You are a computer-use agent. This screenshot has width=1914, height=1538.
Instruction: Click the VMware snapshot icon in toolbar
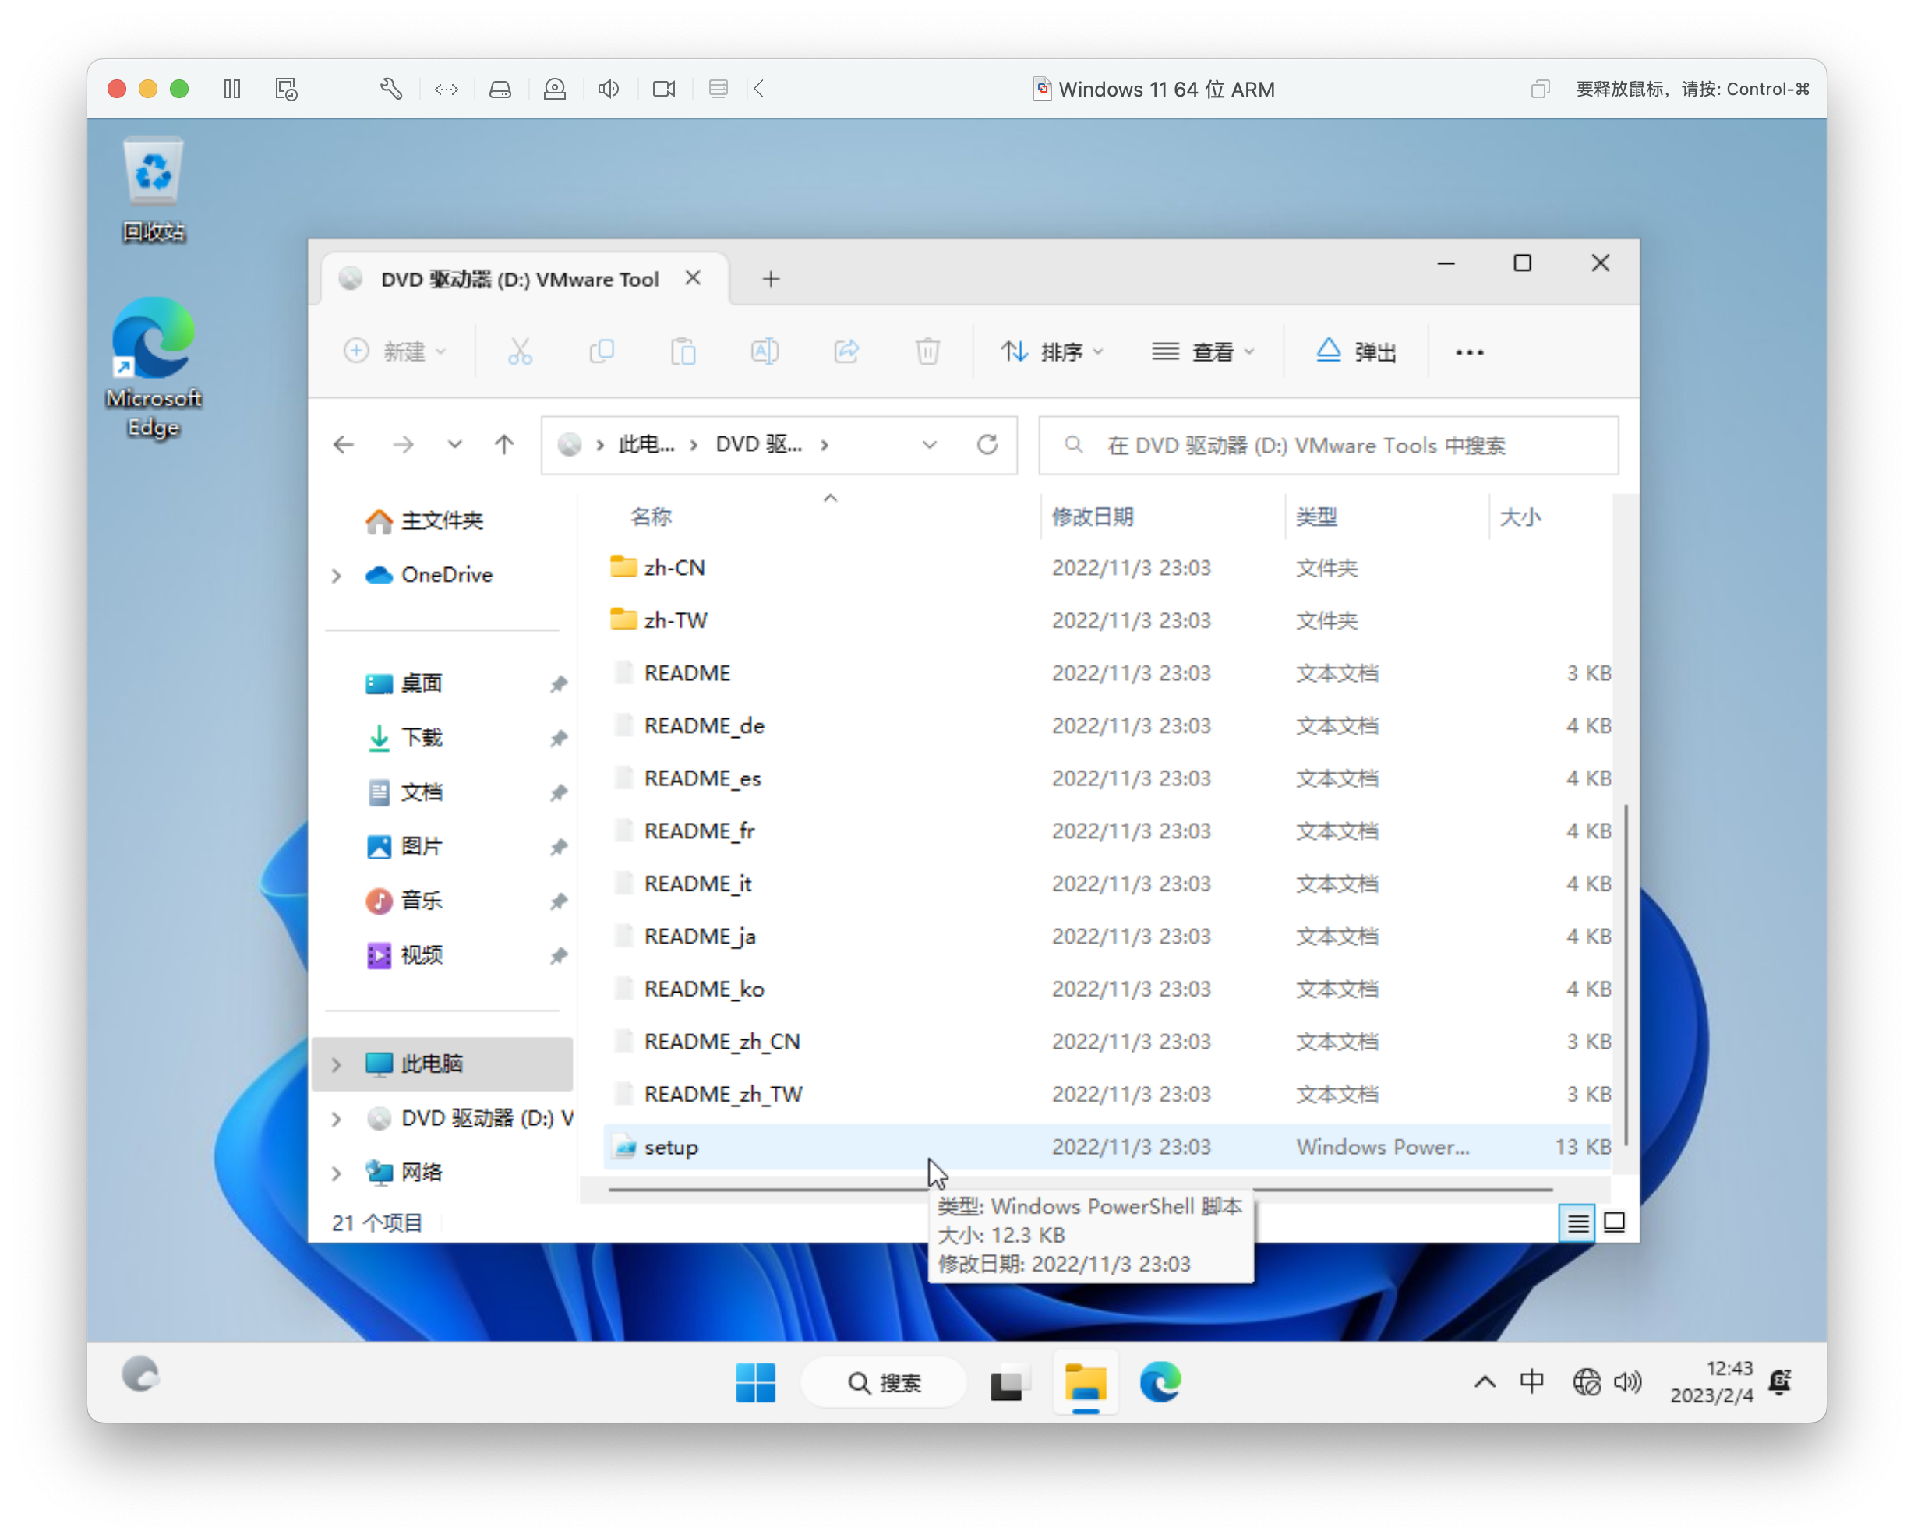pos(286,89)
